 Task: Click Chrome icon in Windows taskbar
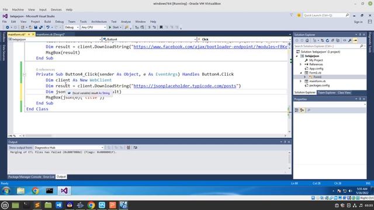click(x=35, y=191)
